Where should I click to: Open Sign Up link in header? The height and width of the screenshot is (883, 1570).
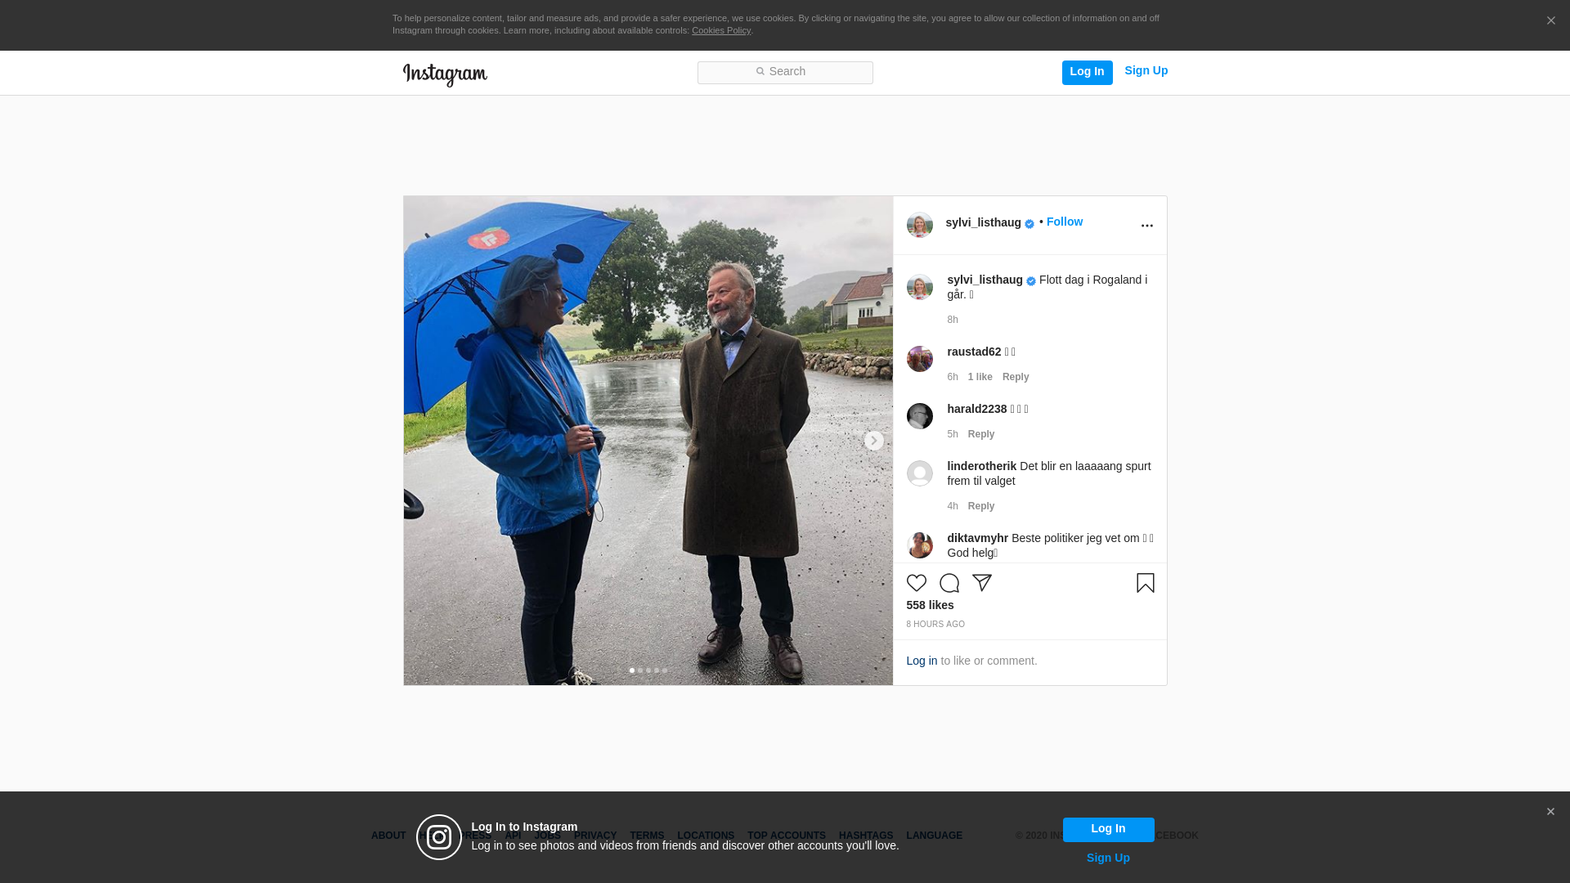[x=1146, y=70]
